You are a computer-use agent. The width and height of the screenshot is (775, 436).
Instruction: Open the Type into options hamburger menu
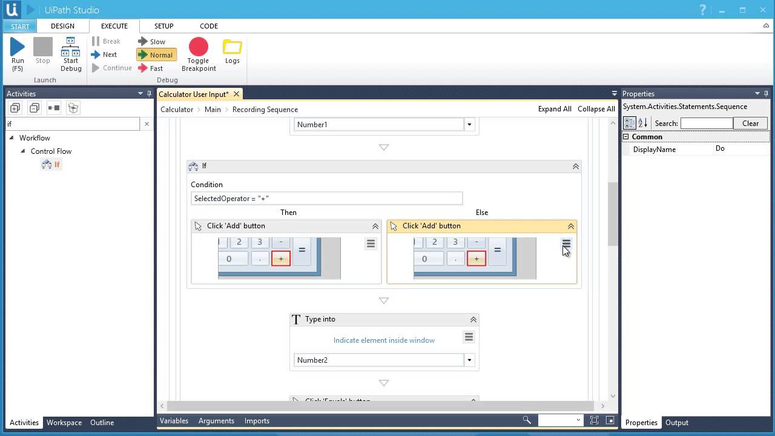click(469, 337)
